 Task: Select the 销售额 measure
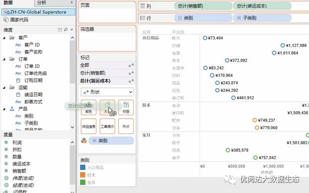click(x=19, y=171)
